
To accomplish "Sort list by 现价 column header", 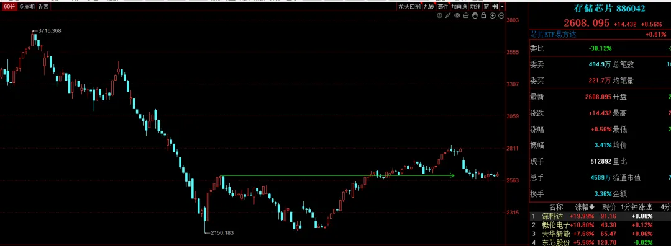I will click(609, 207).
